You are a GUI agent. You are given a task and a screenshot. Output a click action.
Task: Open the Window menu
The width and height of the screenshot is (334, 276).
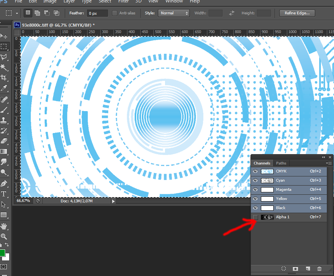[x=174, y=1]
